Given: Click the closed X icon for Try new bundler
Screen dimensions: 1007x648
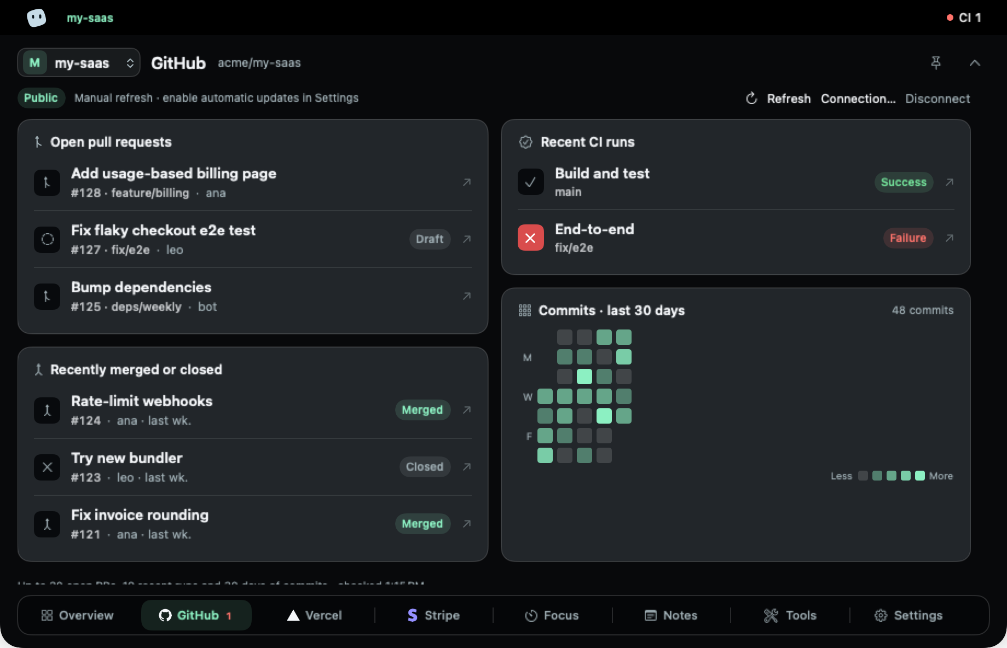Looking at the screenshot, I should click(47, 467).
